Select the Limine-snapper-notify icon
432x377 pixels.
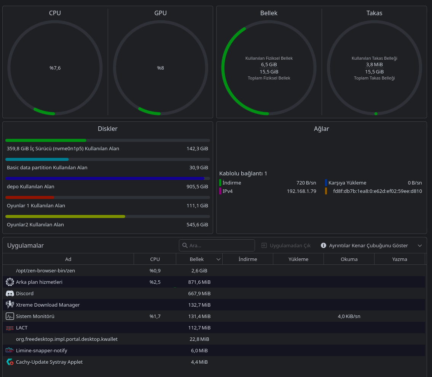10,351
